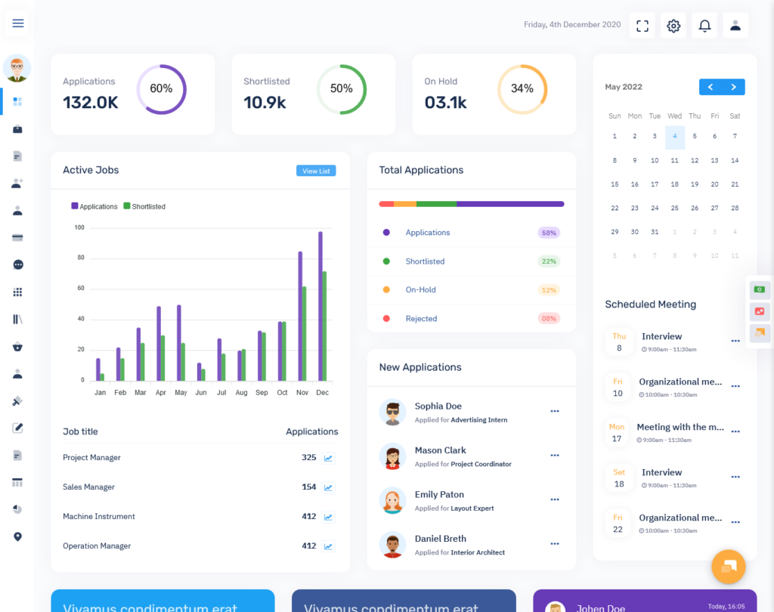The image size is (774, 612).
Task: Open options for Fri 10 Organizational meeting
Action: pyautogui.click(x=735, y=386)
